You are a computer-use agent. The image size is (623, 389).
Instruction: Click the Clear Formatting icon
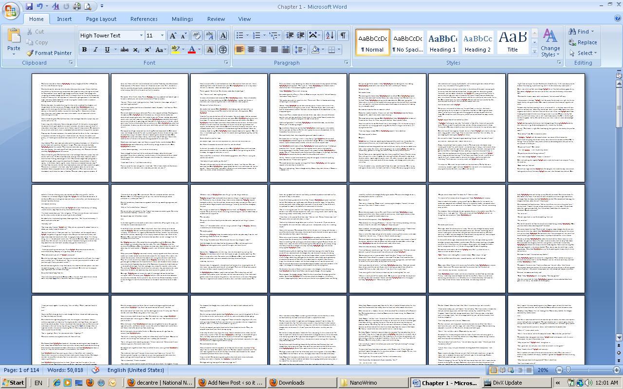tap(197, 35)
